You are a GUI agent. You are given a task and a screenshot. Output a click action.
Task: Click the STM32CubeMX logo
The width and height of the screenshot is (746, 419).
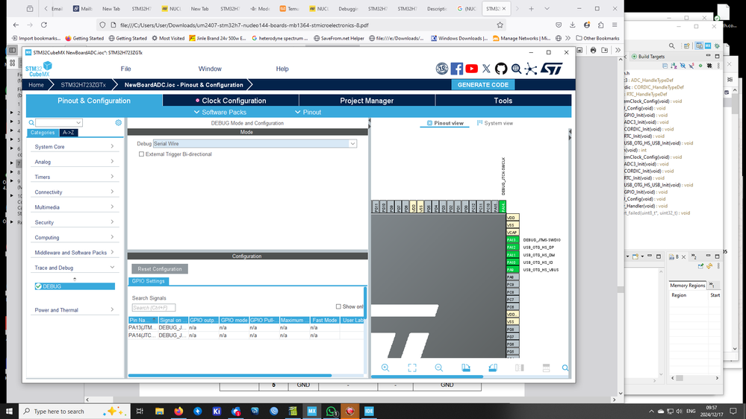click(x=39, y=69)
